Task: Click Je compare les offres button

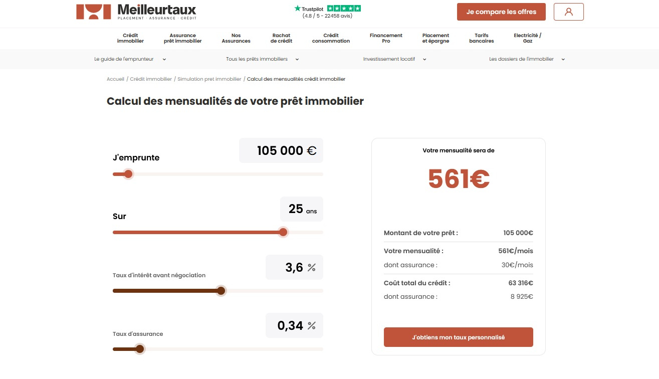Action: click(x=501, y=12)
